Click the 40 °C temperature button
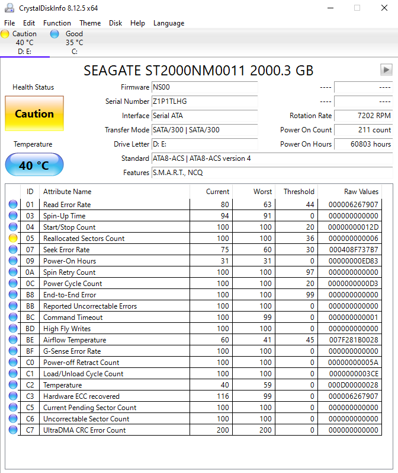The image size is (398, 473). tap(34, 165)
